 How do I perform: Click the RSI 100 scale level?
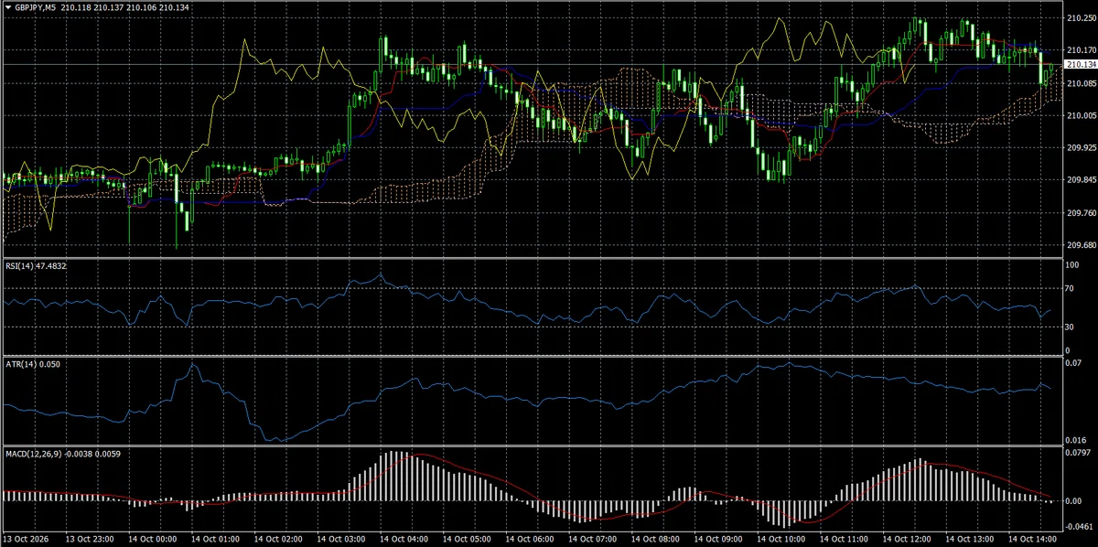pyautogui.click(x=1073, y=265)
